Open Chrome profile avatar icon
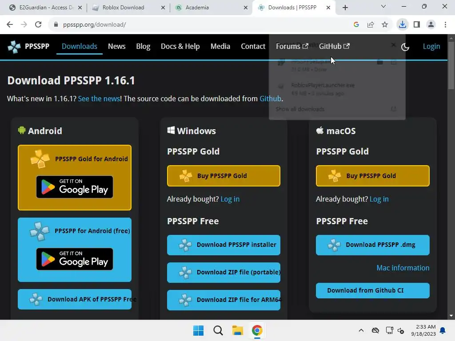 tap(431, 25)
